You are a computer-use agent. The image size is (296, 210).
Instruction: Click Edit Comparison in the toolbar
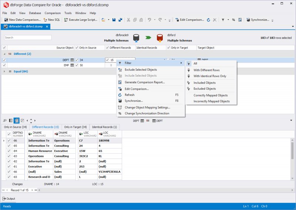190,20
